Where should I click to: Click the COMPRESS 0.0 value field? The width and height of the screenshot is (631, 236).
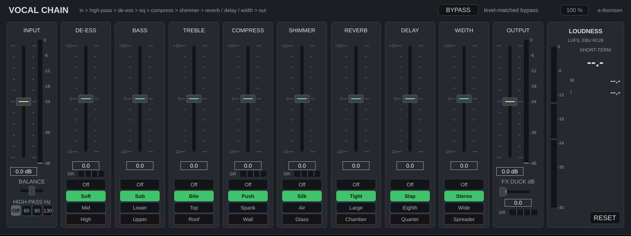pos(248,166)
